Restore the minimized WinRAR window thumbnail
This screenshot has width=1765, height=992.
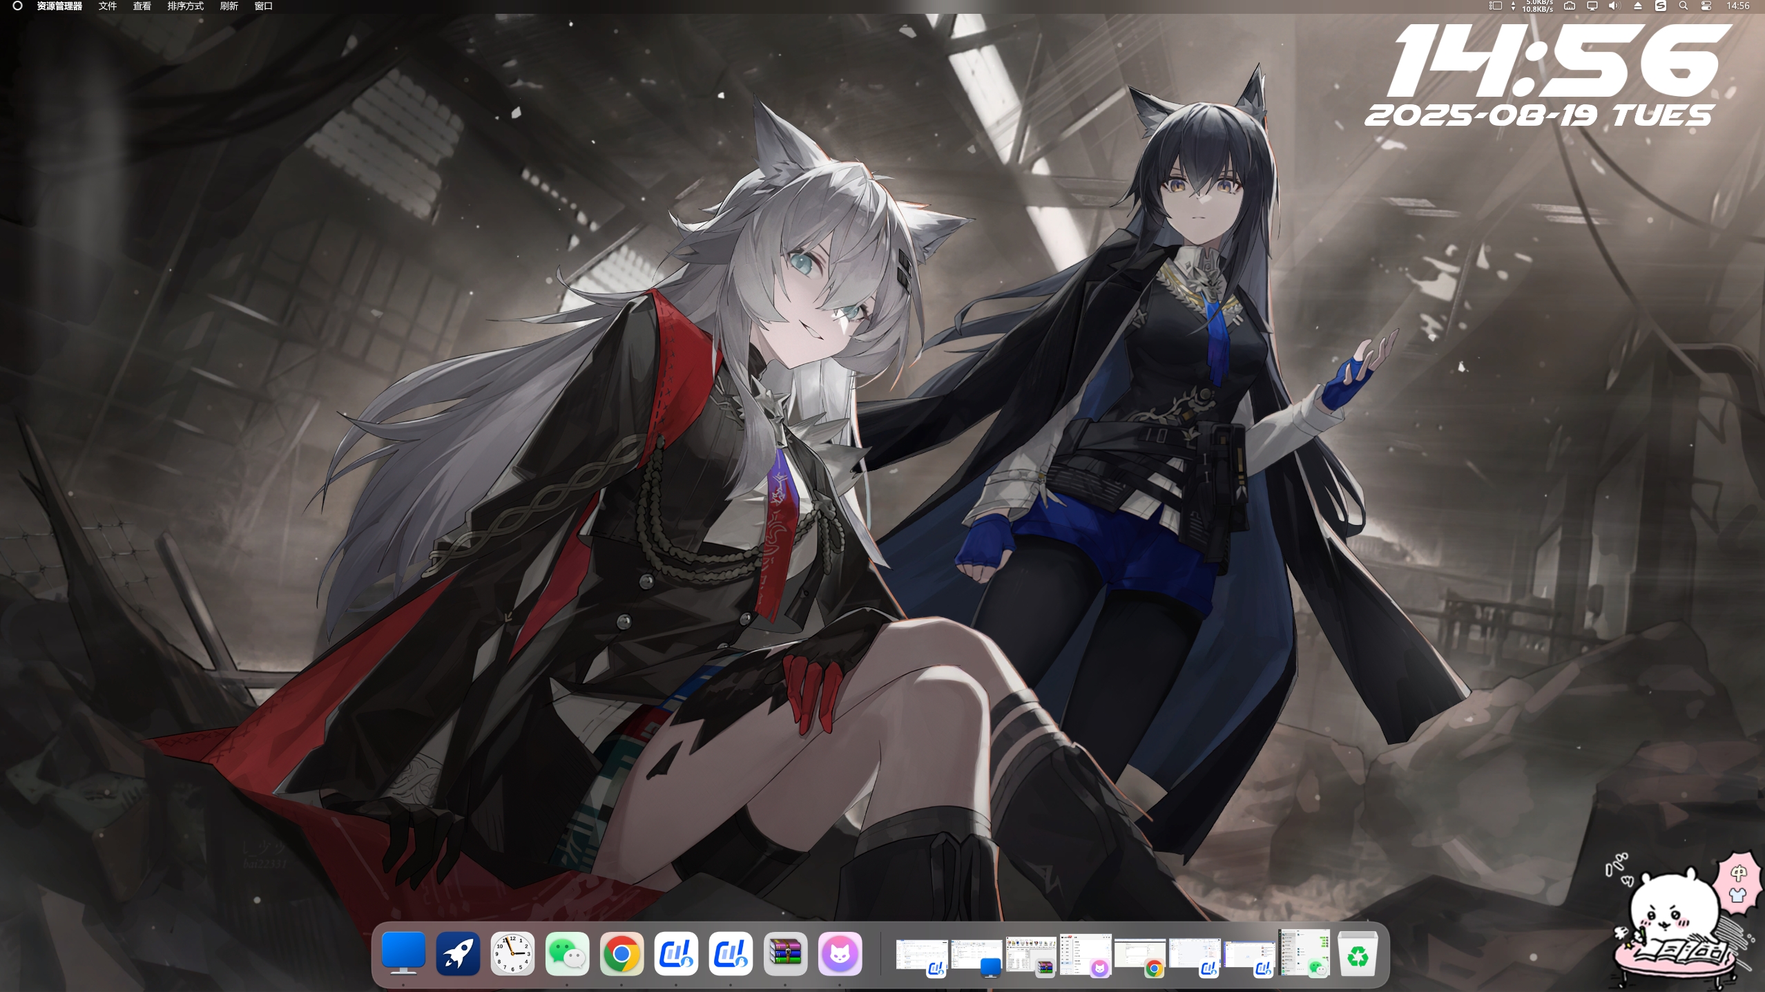[1031, 957]
